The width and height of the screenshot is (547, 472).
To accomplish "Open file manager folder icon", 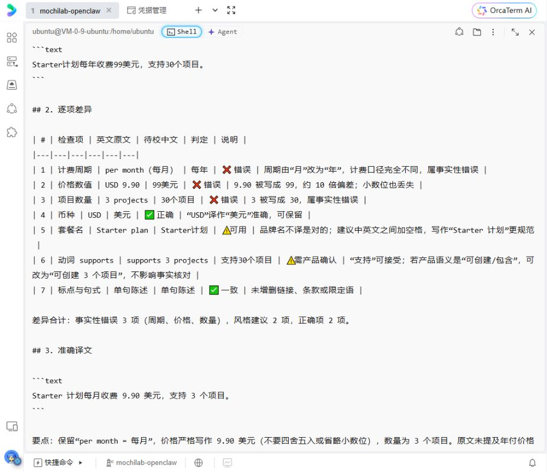I will (x=477, y=32).
